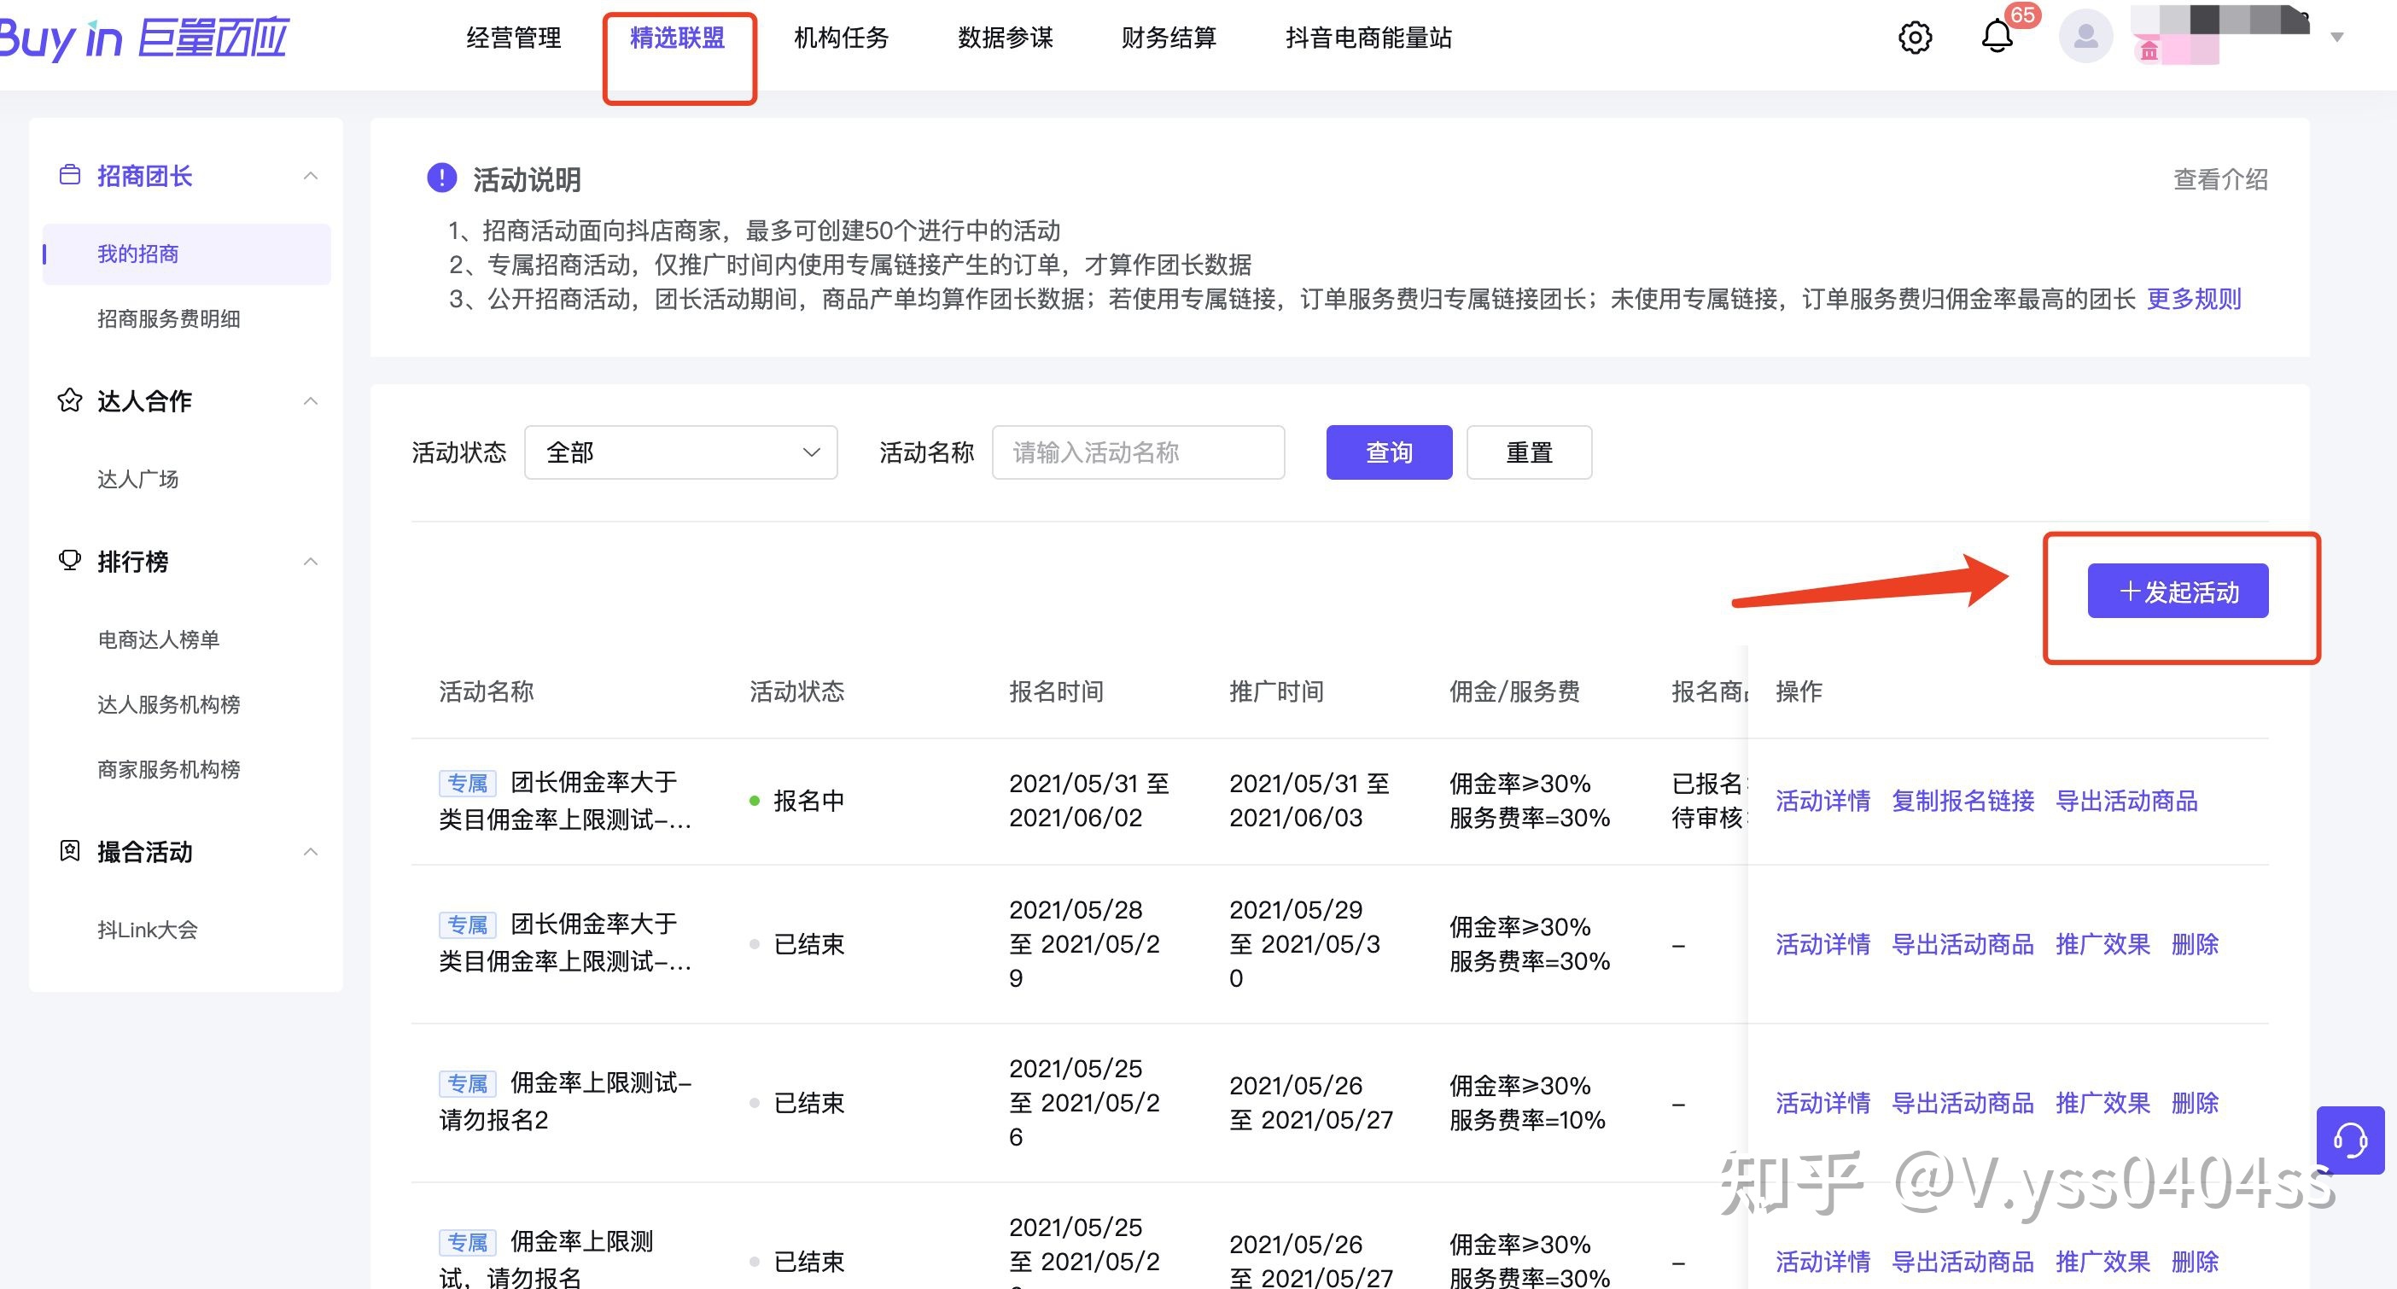
Task: Click the 活动状态 column header
Action: coord(796,691)
